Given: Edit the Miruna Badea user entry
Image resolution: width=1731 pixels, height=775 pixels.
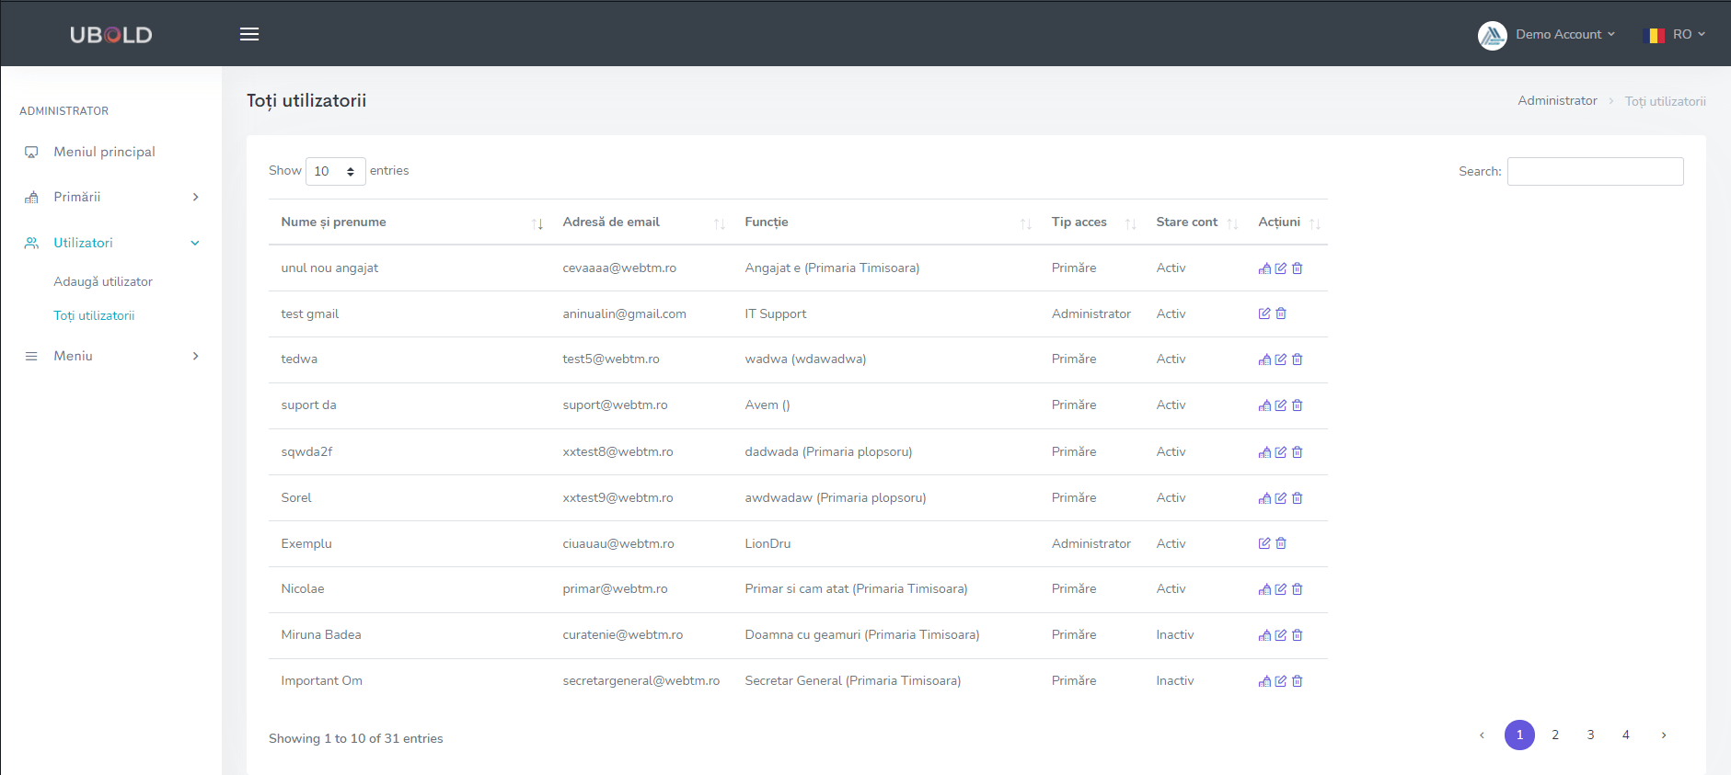Looking at the screenshot, I should [1280, 635].
